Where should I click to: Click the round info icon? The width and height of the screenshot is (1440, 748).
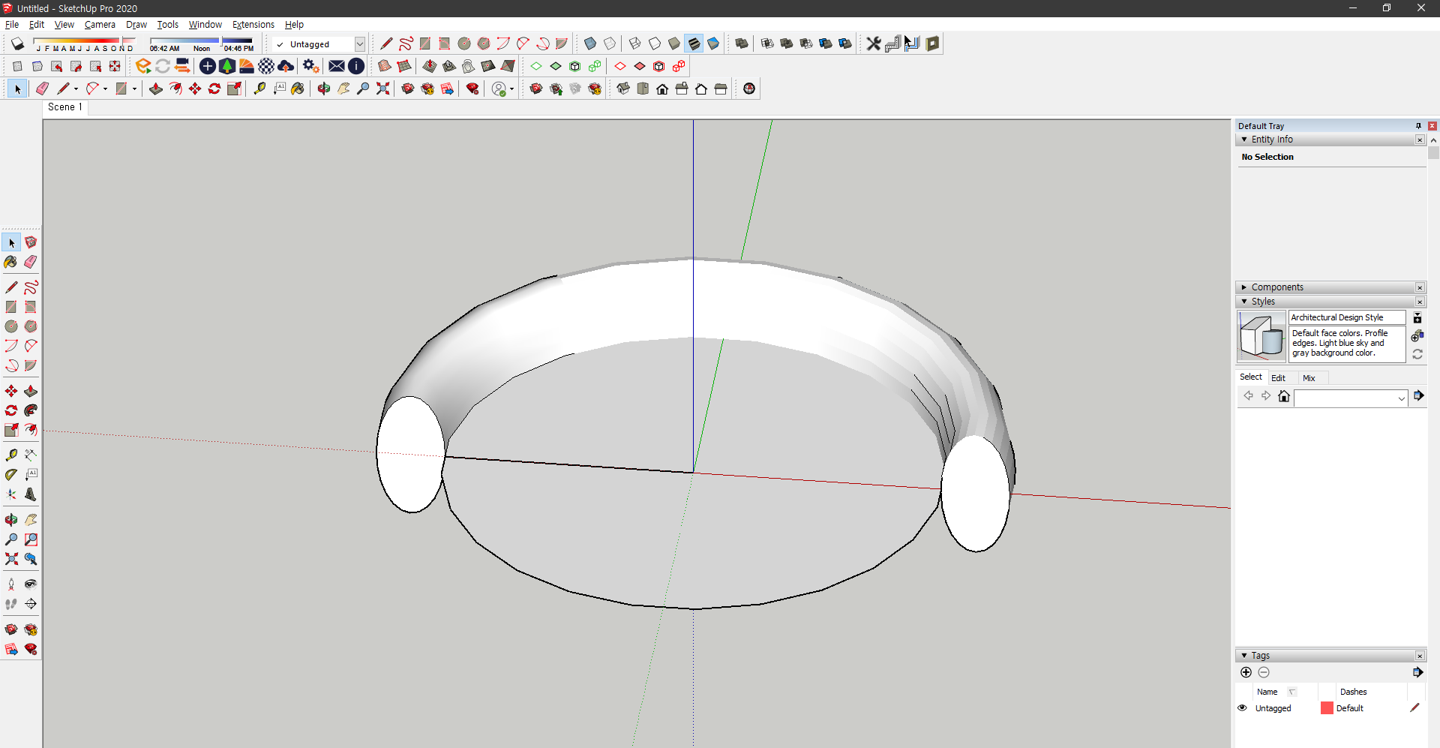pyautogui.click(x=356, y=66)
